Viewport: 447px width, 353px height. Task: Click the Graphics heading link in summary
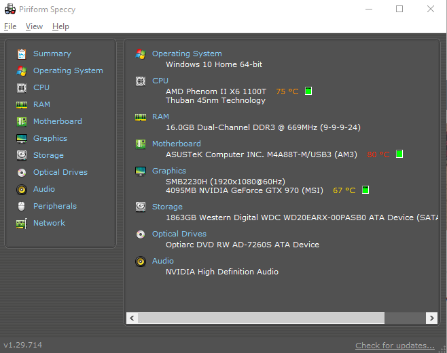point(169,171)
